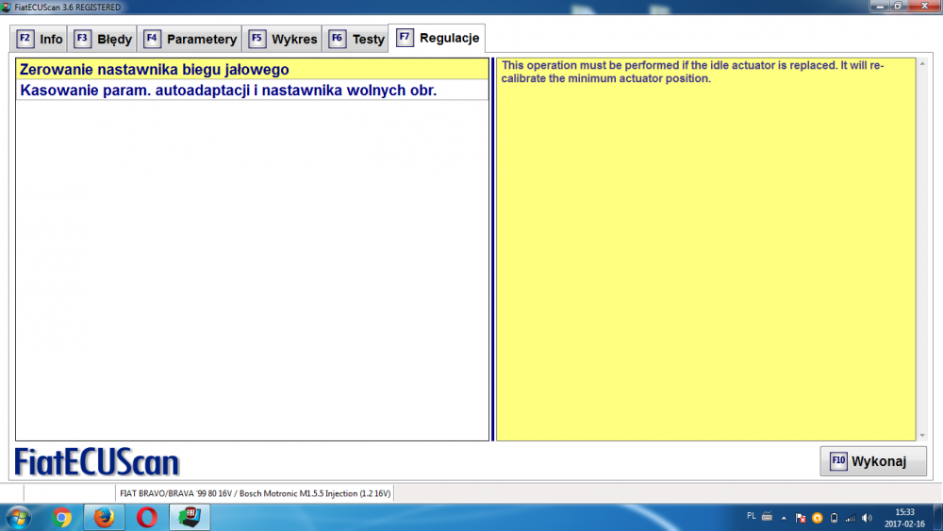Open the Parametery tab
Image resolution: width=943 pixels, height=531 pixels.
pos(190,39)
